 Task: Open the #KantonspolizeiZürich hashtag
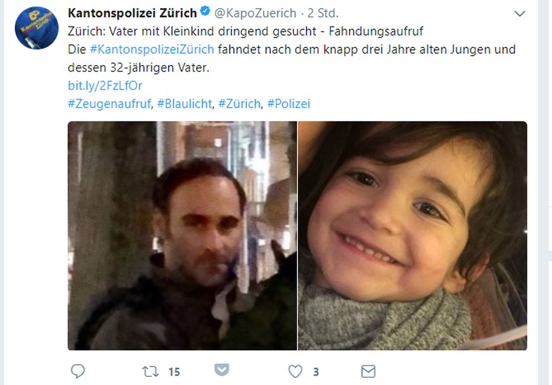(x=152, y=49)
